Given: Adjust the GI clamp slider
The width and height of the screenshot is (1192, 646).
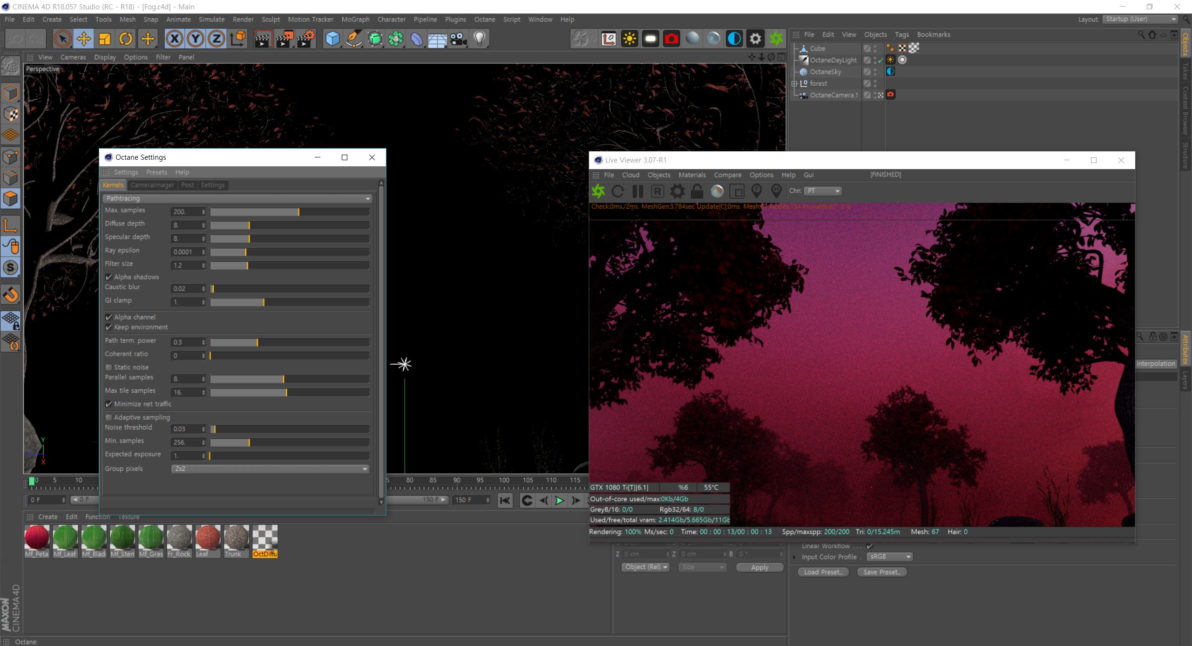Looking at the screenshot, I should coord(290,302).
